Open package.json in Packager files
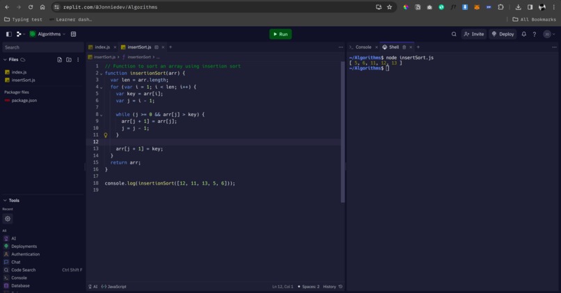Screen dimensions: 561x293 [24, 101]
